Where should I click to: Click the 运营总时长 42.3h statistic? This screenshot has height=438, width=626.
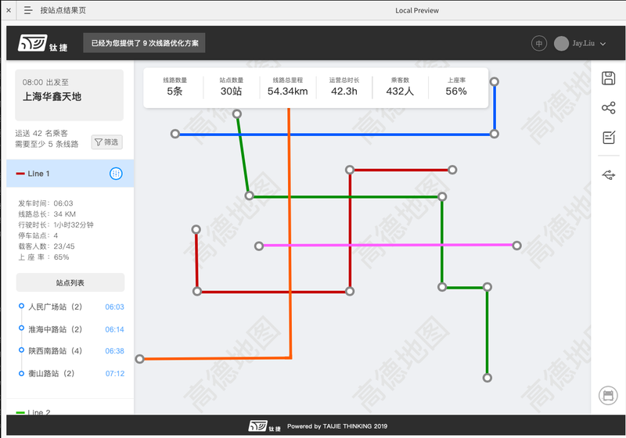(x=344, y=87)
